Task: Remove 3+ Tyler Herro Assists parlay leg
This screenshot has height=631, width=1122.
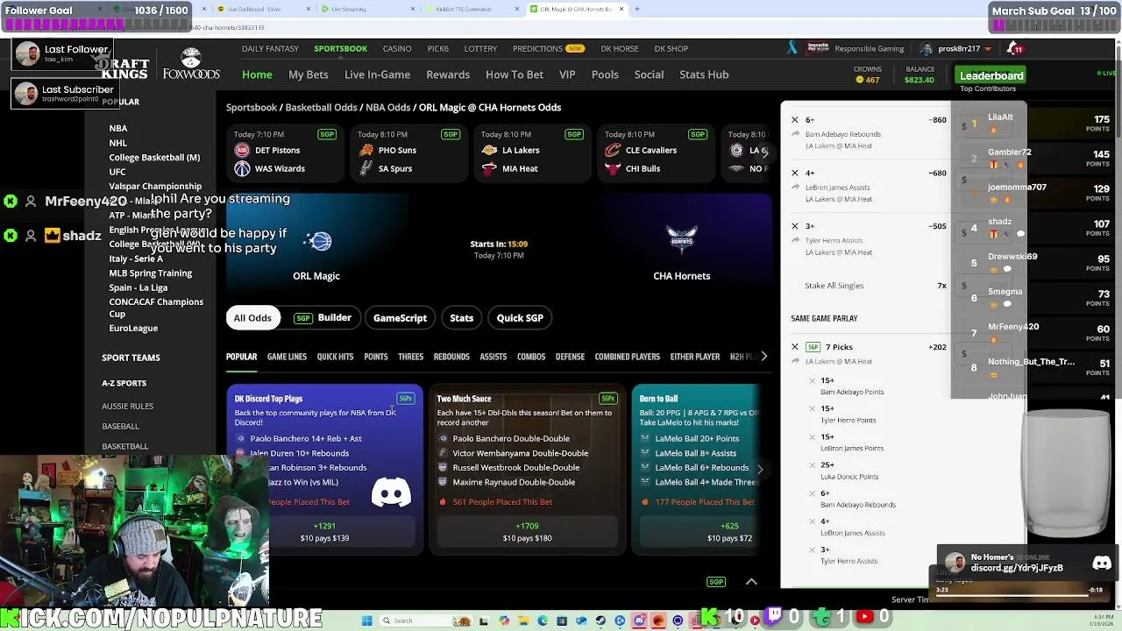Action: pyautogui.click(x=812, y=549)
